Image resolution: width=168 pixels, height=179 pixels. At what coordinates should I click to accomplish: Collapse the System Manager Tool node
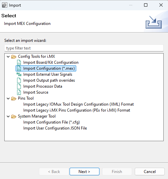8,116
